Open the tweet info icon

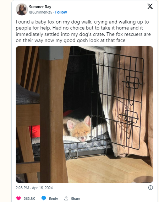pos(150,187)
